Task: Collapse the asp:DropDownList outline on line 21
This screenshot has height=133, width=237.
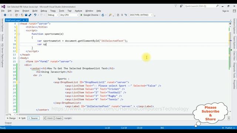Action: (x=19, y=82)
